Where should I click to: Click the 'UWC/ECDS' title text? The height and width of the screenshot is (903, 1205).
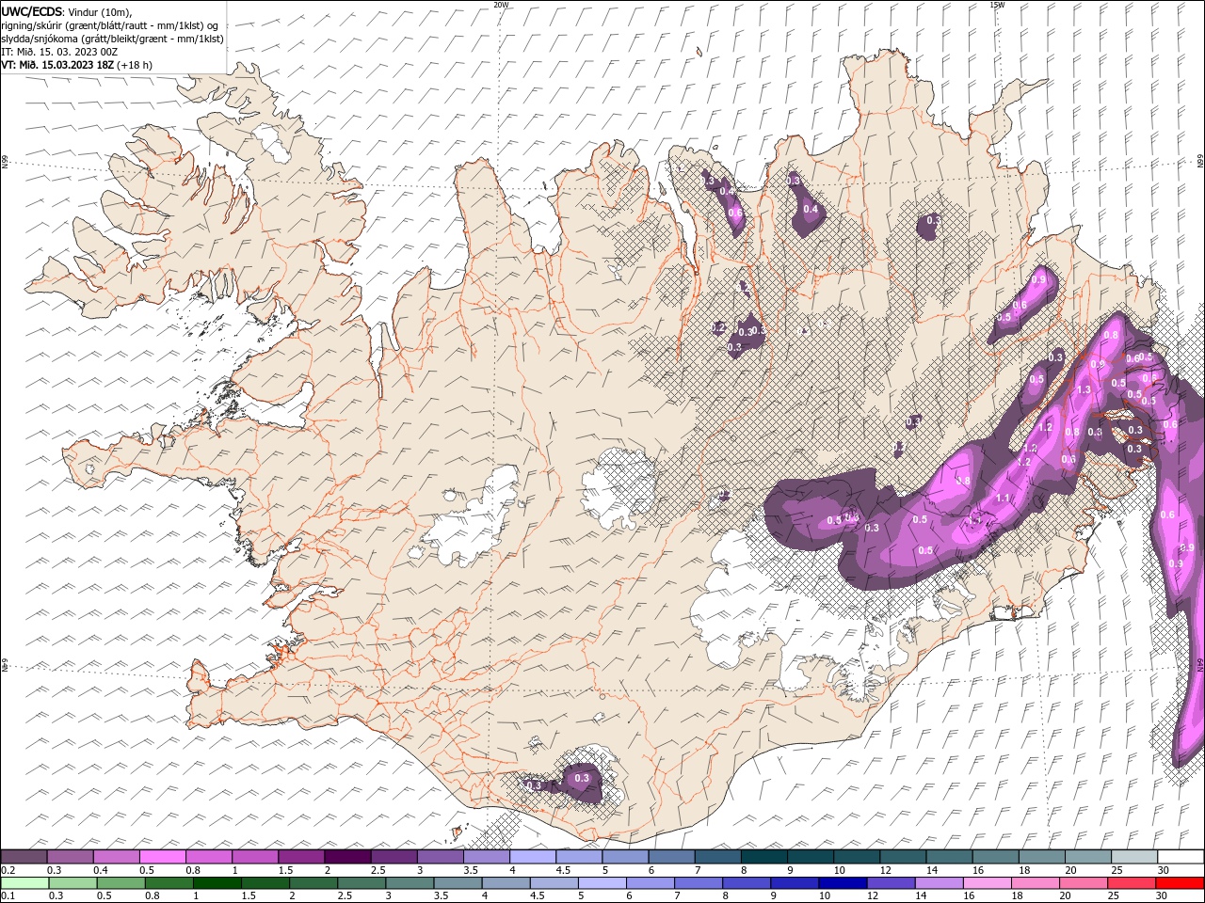32,11
